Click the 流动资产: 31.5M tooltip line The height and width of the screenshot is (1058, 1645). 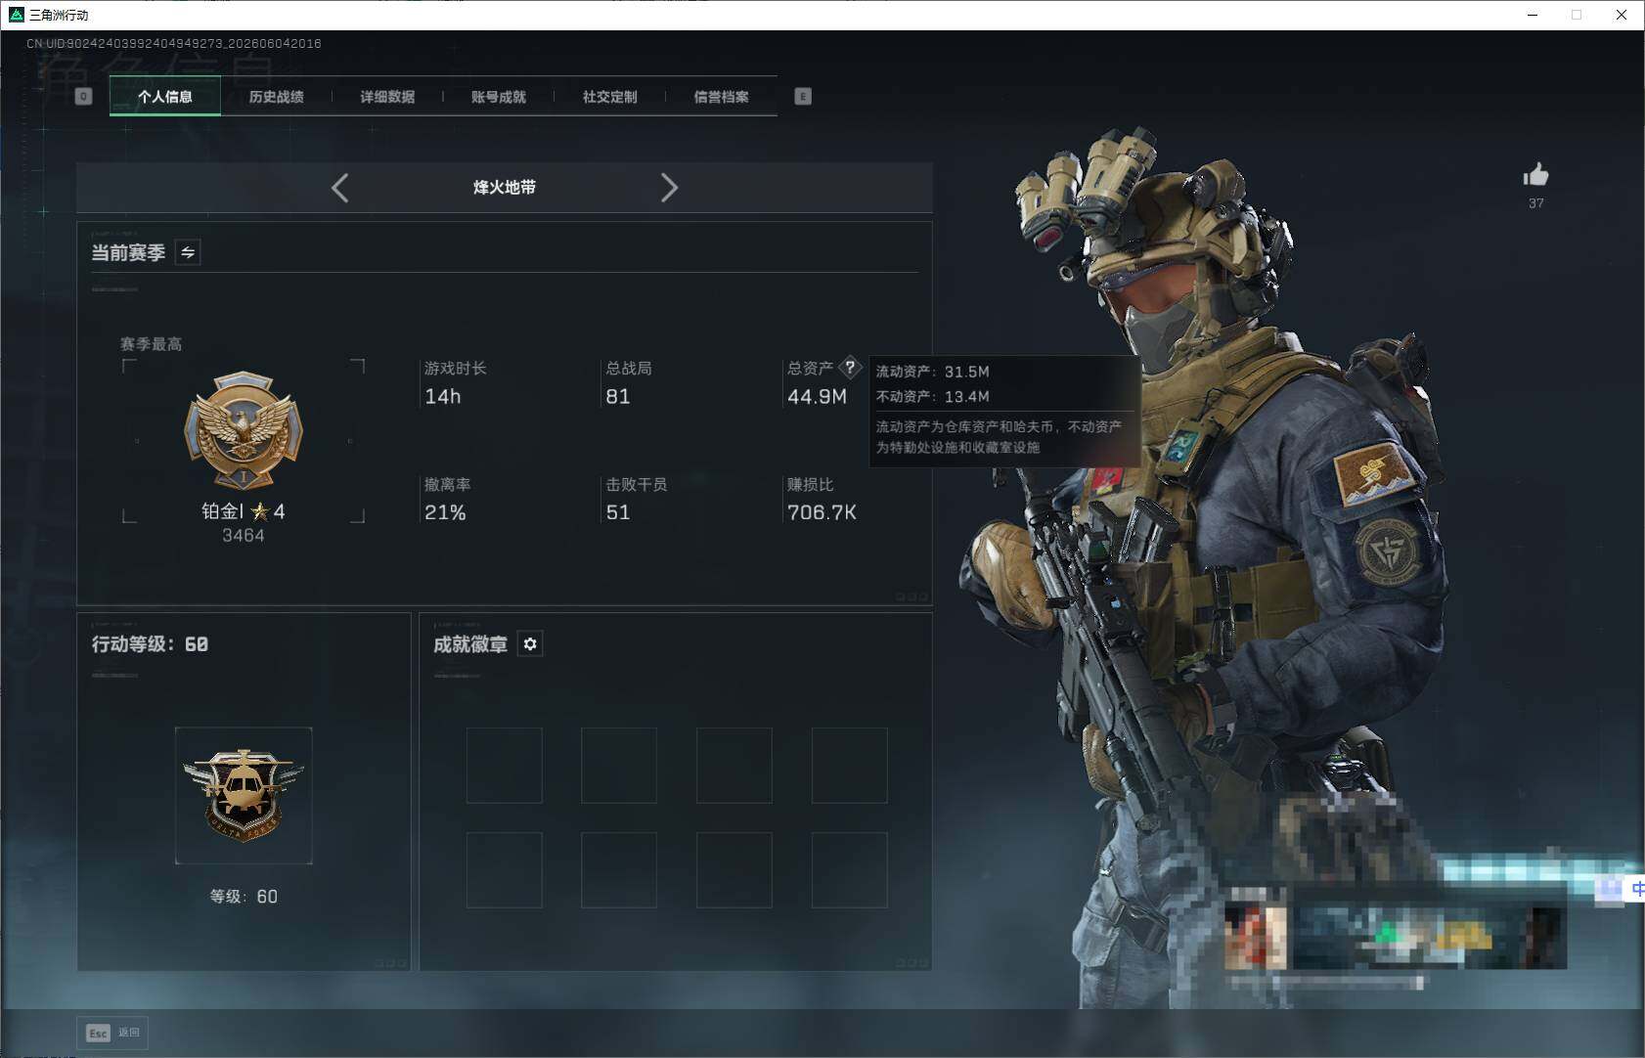click(x=933, y=372)
